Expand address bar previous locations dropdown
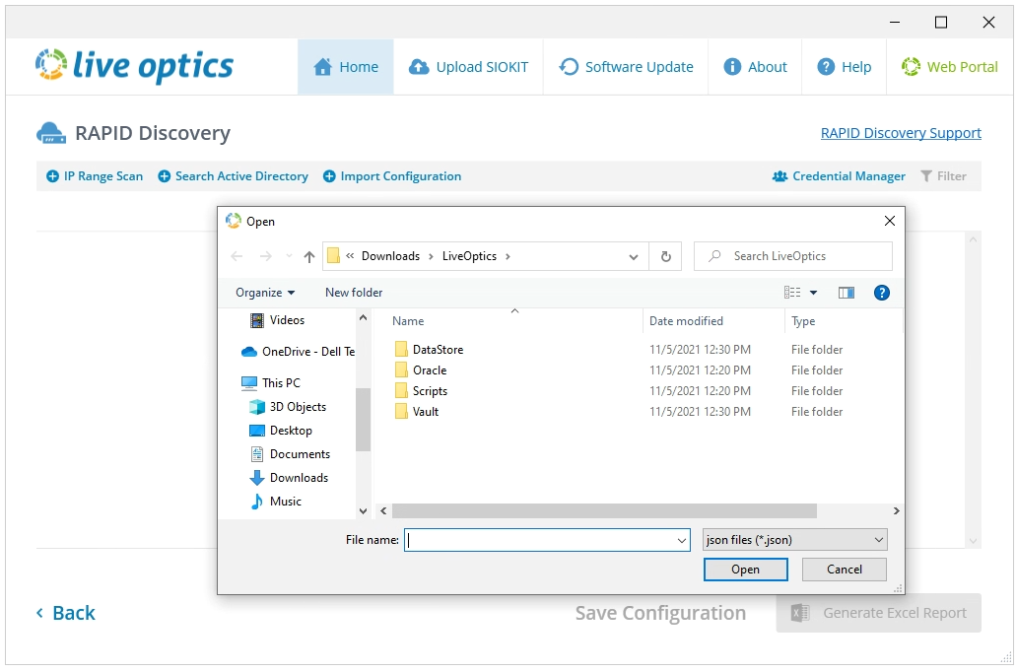This screenshot has height=672, width=1017. (634, 257)
